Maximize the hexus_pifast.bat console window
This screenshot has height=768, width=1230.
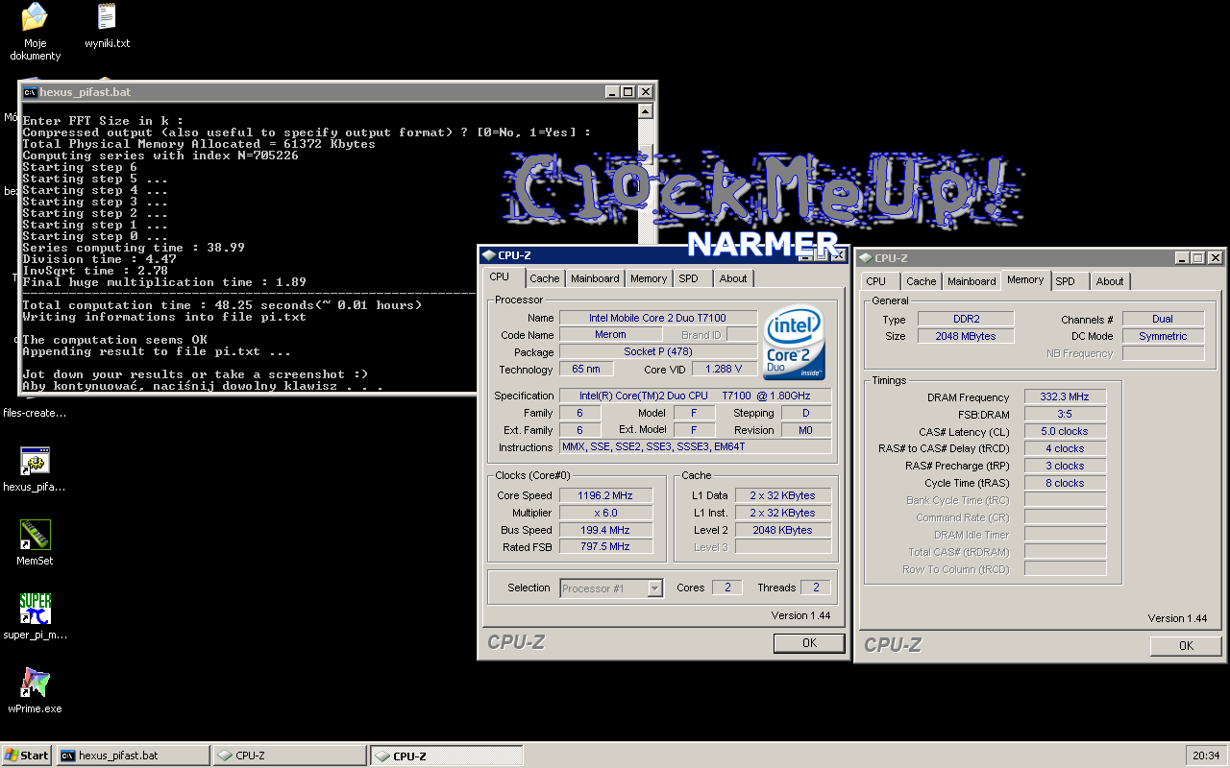pos(628,92)
